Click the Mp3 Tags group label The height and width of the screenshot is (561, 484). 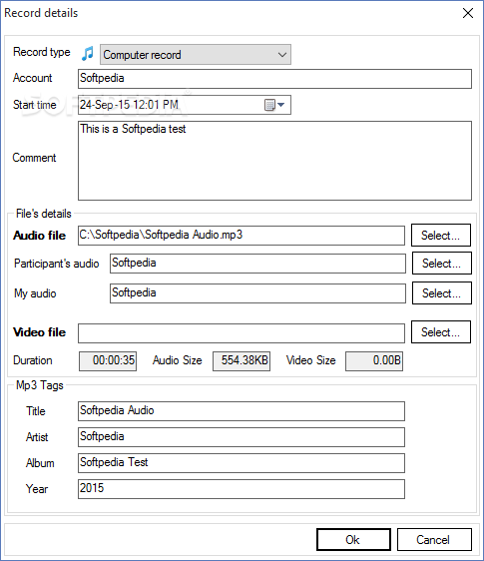point(40,385)
